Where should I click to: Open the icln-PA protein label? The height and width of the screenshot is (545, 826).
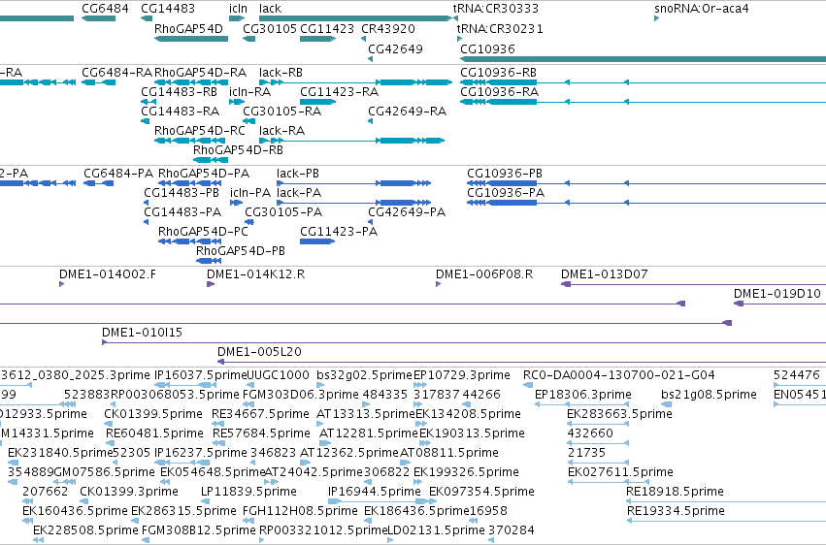[250, 193]
